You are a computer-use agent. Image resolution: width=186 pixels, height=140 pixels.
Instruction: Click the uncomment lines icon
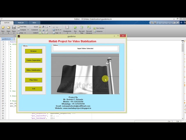click(43, 30)
